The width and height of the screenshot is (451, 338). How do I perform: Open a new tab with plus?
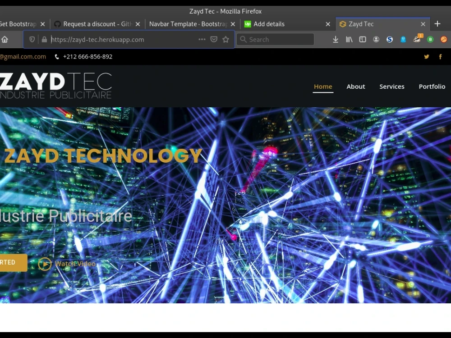pyautogui.click(x=437, y=24)
